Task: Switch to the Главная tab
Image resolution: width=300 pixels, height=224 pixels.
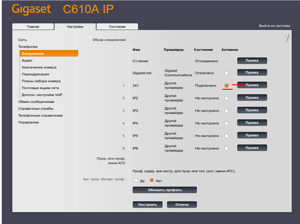Action: pyautogui.click(x=33, y=27)
